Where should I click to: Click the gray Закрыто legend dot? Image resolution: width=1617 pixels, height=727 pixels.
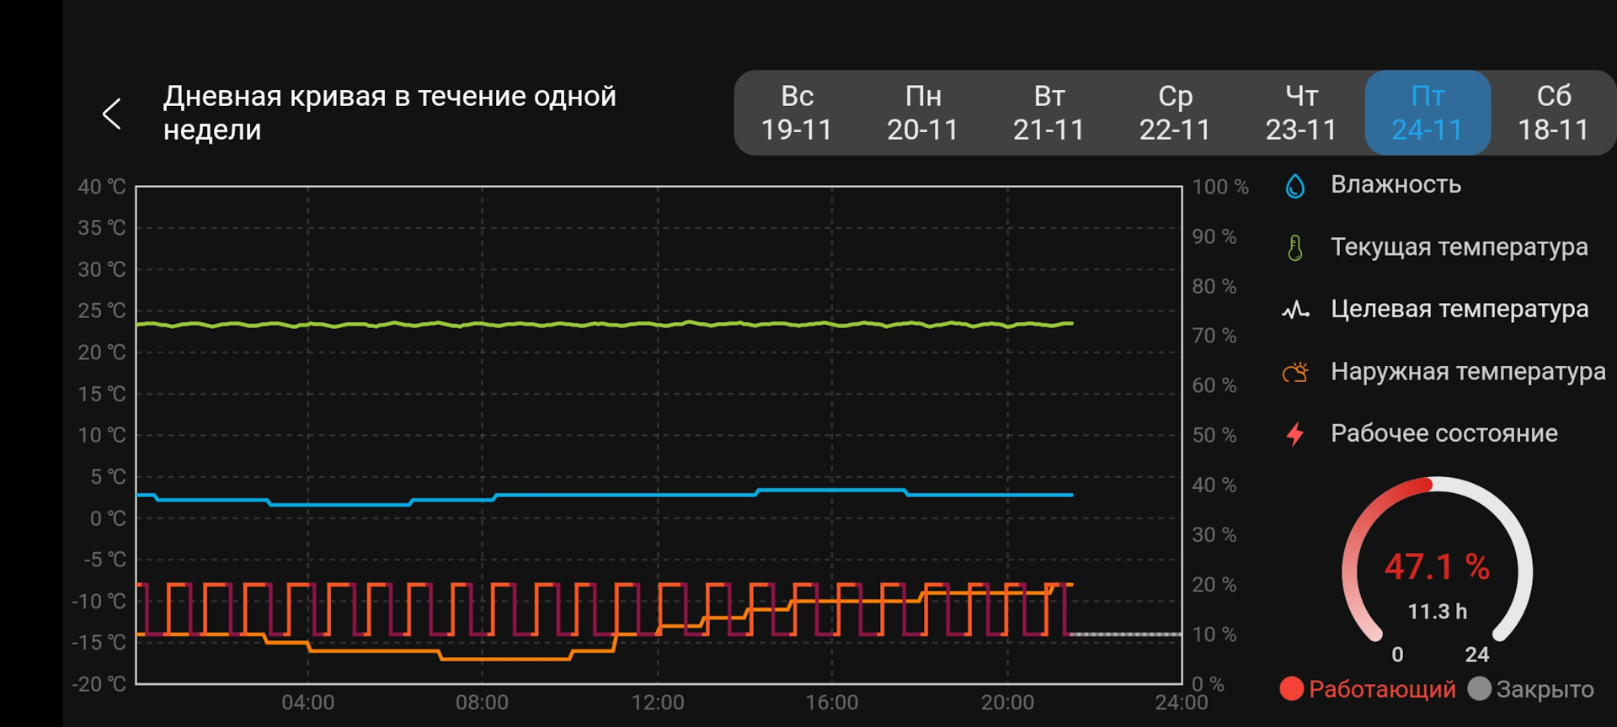click(x=1479, y=688)
